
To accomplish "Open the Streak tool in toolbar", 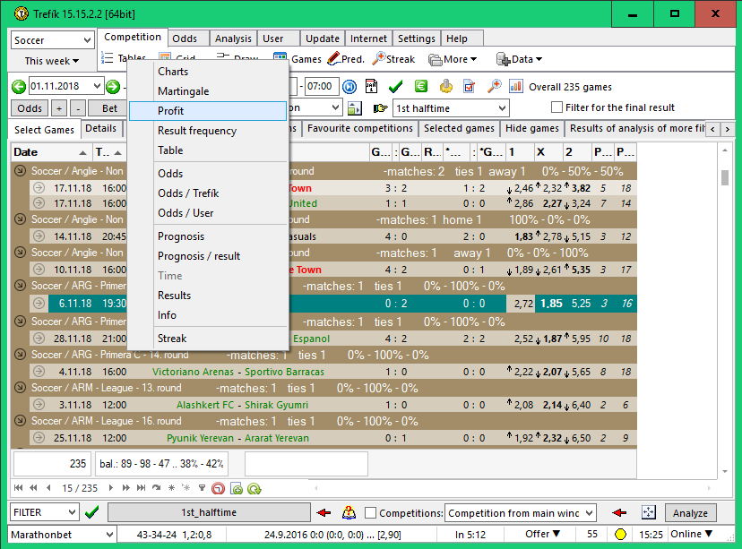I will (393, 59).
